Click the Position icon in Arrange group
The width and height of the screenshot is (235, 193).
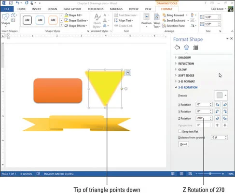[146, 20]
